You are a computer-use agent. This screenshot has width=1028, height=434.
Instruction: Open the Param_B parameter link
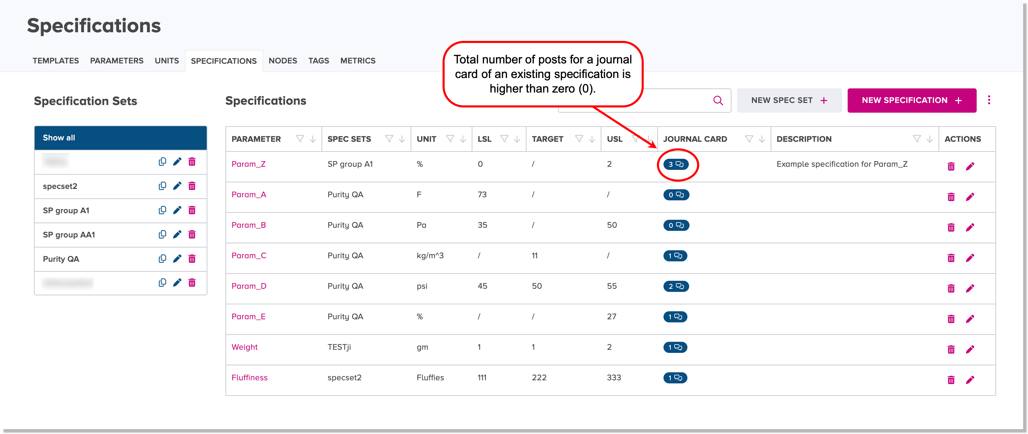[249, 225]
